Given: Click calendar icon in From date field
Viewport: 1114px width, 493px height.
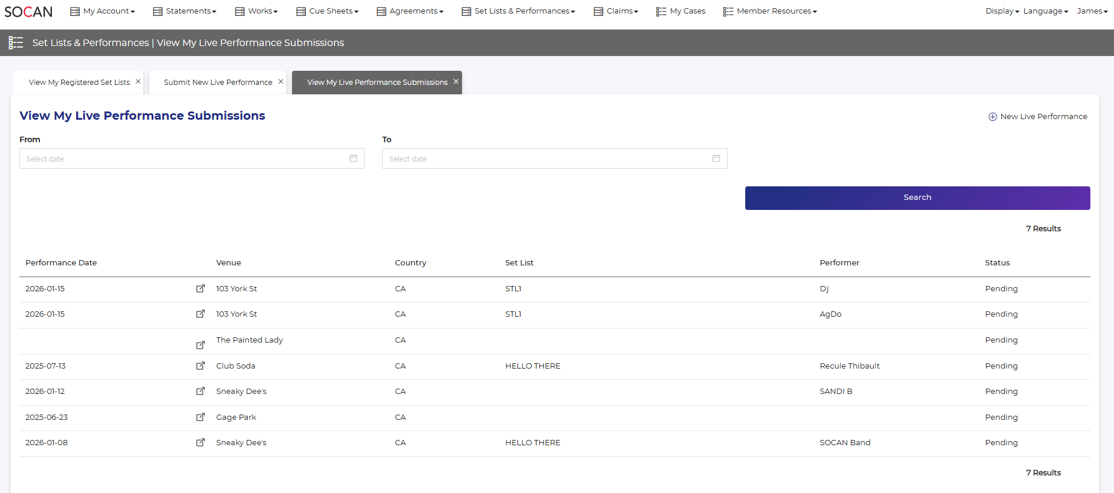Looking at the screenshot, I should click(353, 158).
